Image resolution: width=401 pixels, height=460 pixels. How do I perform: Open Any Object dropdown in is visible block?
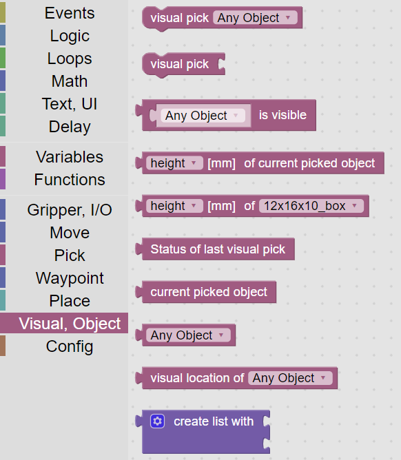(203, 116)
